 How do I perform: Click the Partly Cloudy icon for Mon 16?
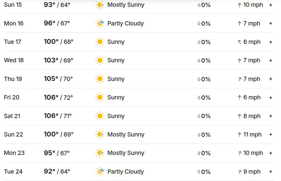[x=100, y=24]
